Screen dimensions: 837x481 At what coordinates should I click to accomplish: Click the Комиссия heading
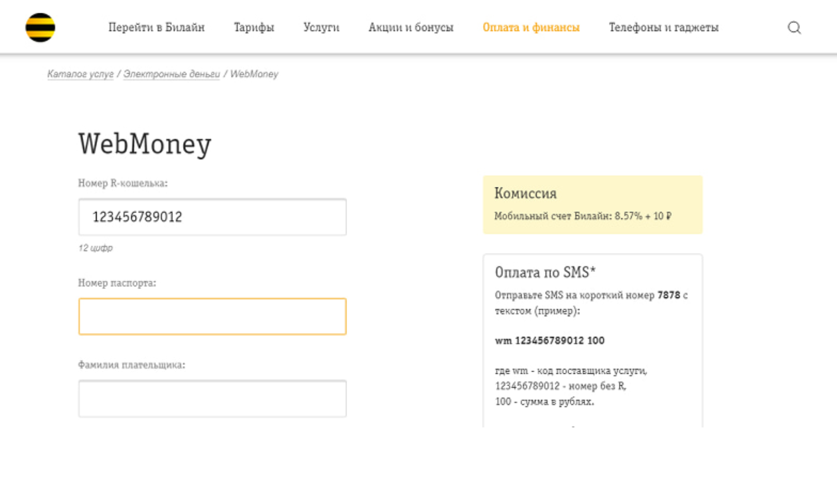526,194
